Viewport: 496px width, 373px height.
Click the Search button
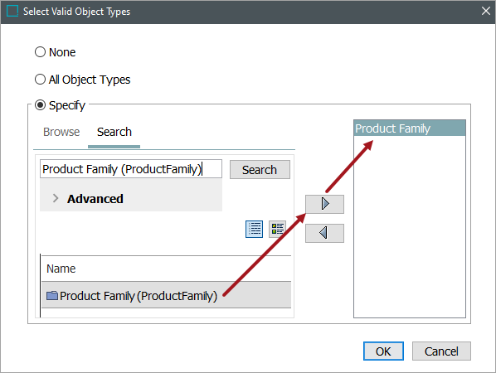(x=260, y=170)
